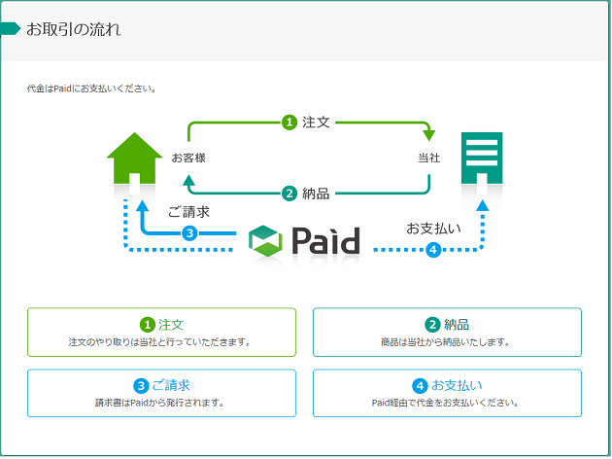This screenshot has height=459, width=612.
Task: Click the お客様 label in the diagram
Action: point(188,158)
